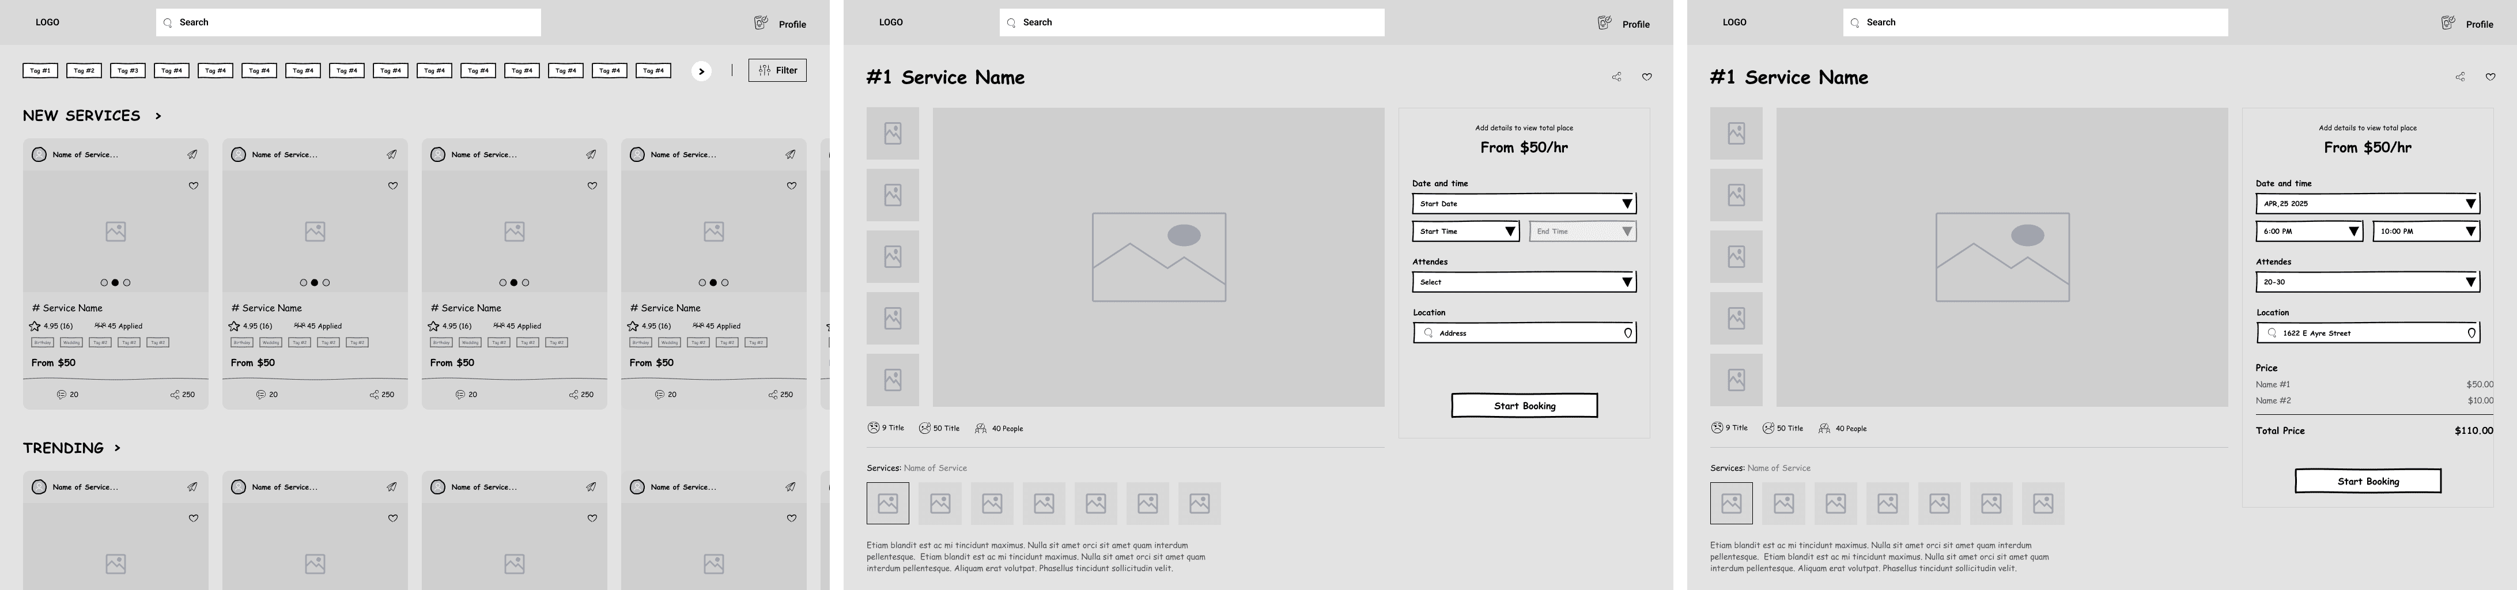The width and height of the screenshot is (2517, 590).
Task: Send first New Services card via paper-plane icon
Action: (192, 154)
